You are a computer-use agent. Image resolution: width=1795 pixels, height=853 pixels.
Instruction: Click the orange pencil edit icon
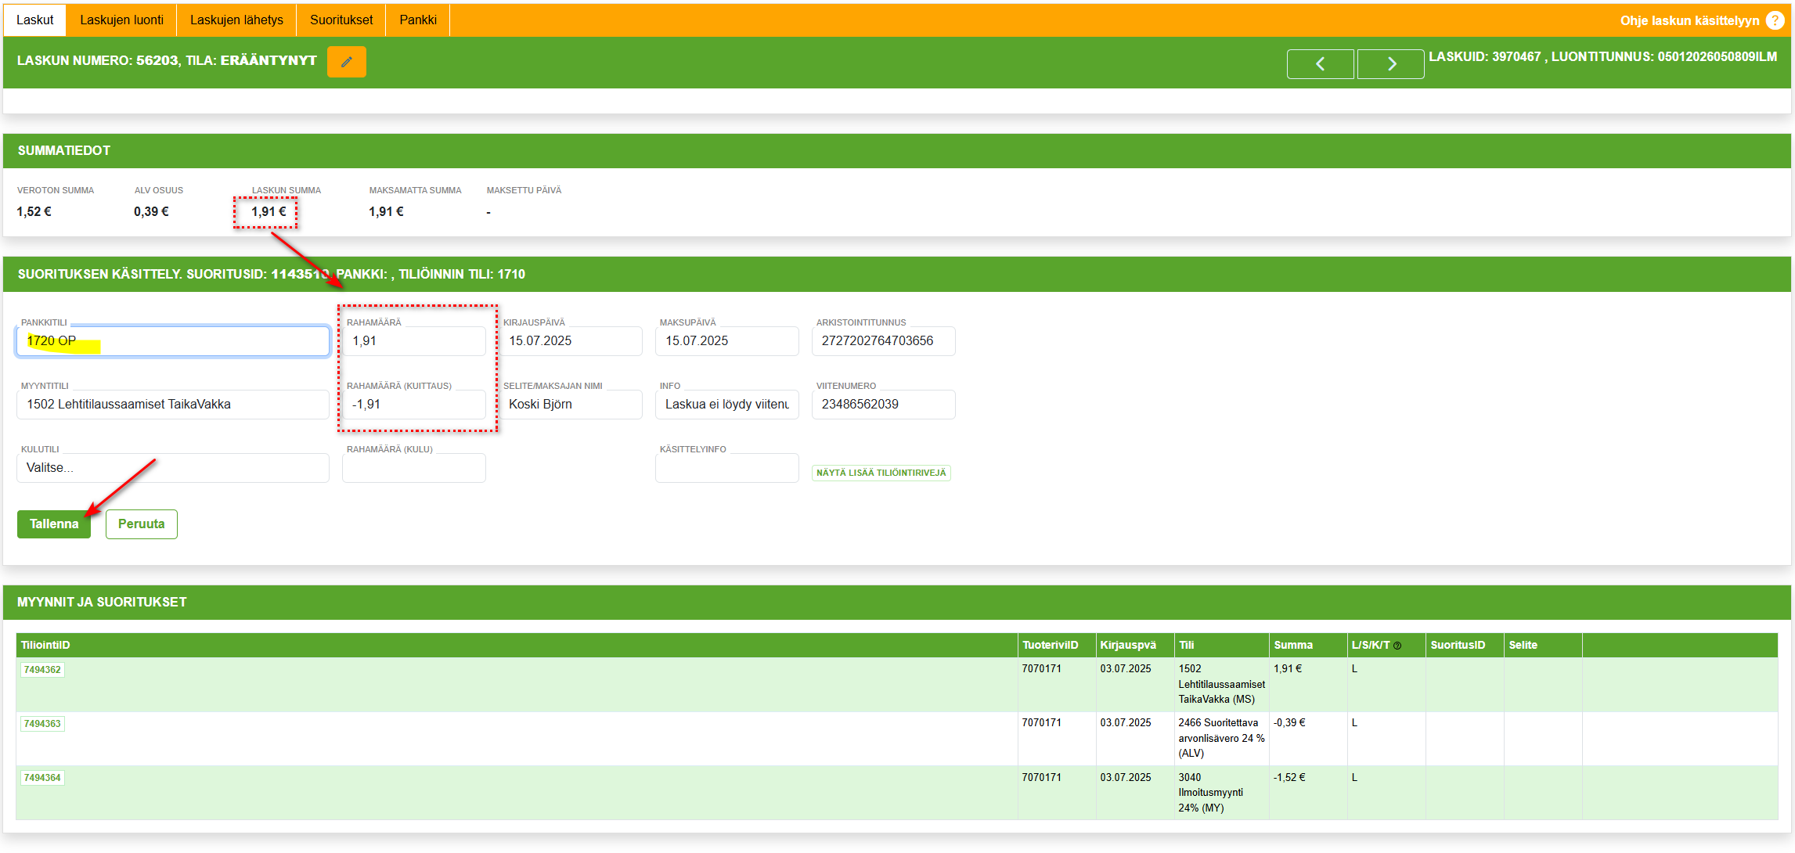[346, 62]
